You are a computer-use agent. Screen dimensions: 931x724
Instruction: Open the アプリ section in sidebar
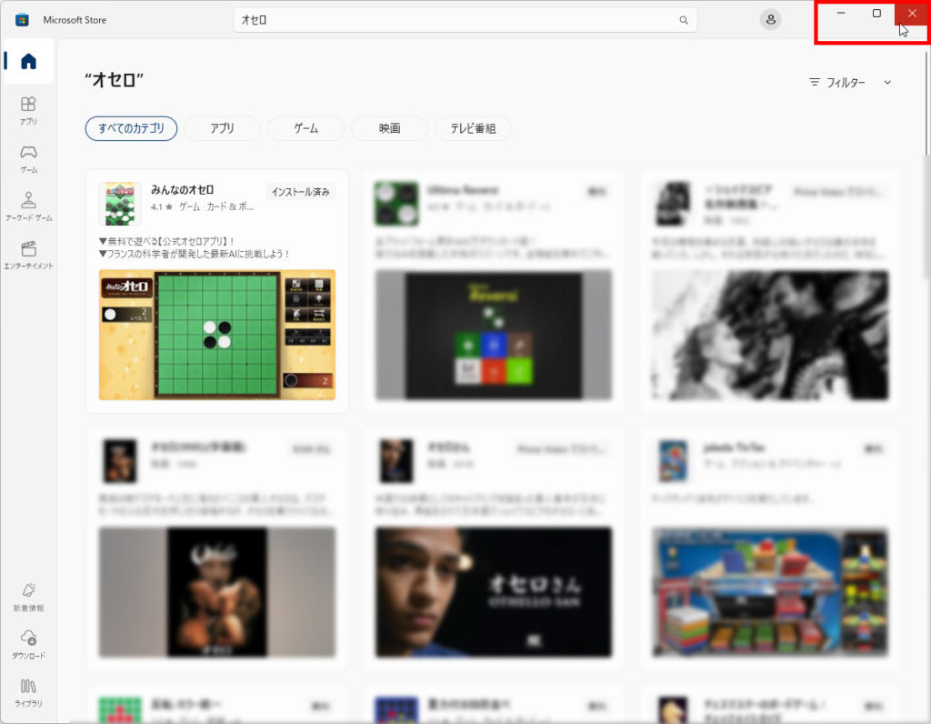tap(28, 110)
